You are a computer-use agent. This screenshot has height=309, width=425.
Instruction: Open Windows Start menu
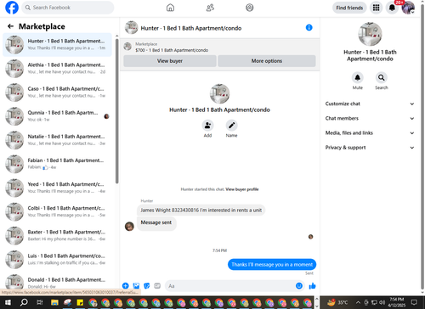tap(8, 302)
